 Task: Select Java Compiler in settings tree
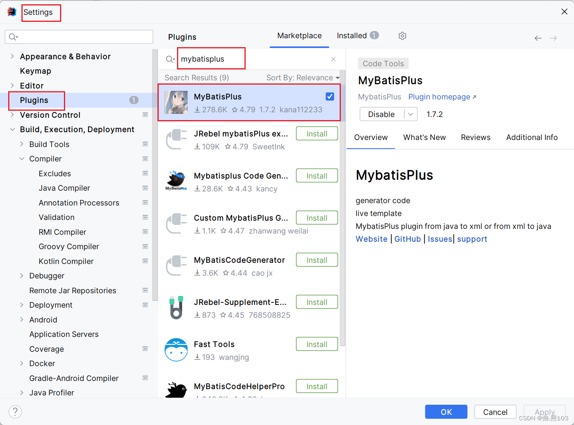(64, 188)
